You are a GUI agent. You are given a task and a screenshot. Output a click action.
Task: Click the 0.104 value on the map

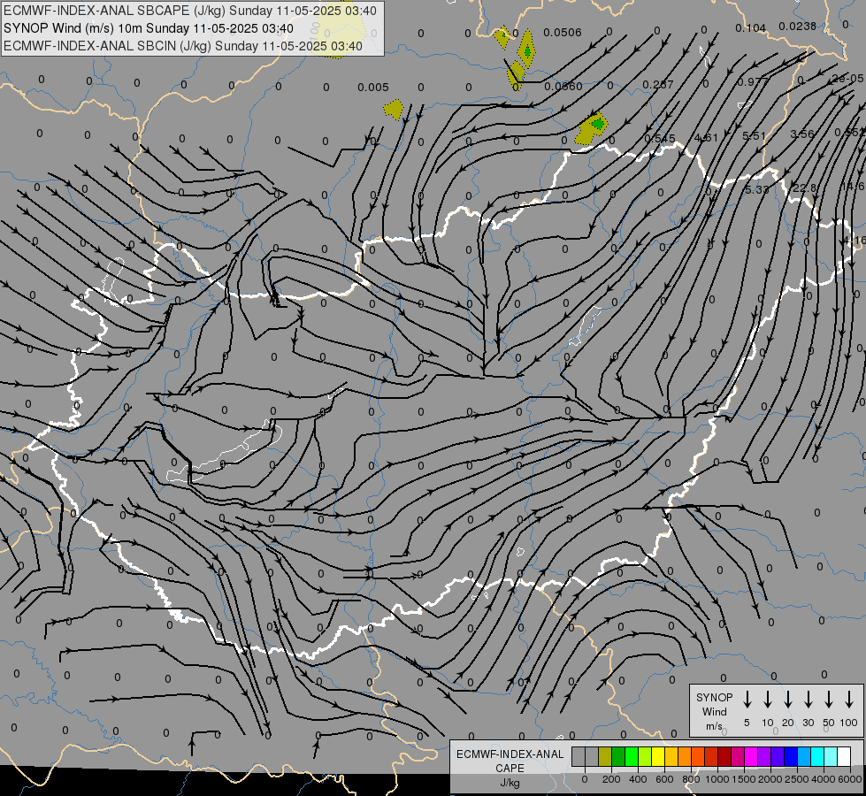[751, 28]
